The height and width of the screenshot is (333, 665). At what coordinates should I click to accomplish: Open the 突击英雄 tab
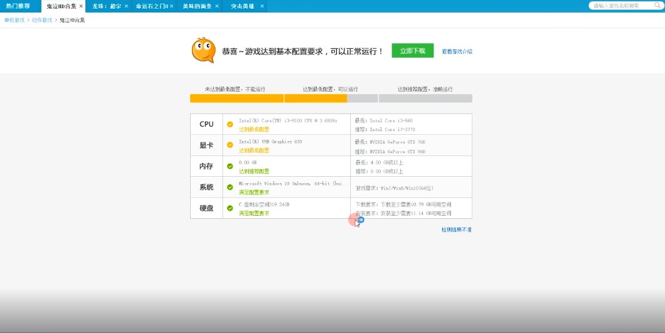[242, 6]
